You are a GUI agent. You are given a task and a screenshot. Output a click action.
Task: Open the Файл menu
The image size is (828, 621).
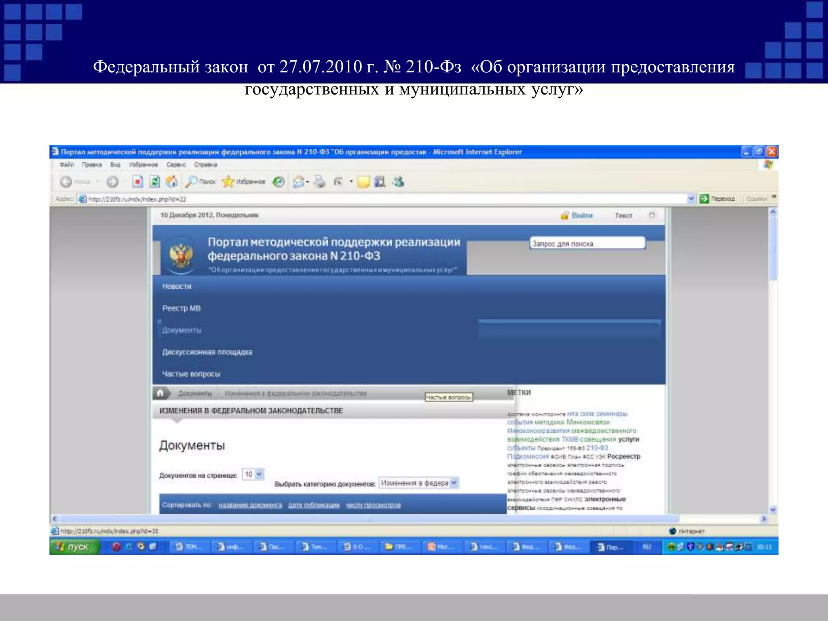(67, 165)
